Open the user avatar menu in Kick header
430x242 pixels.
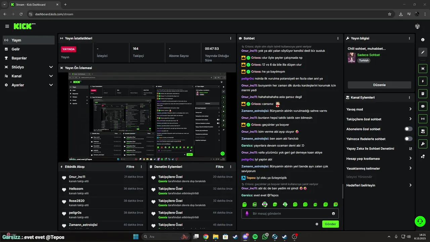point(418,26)
